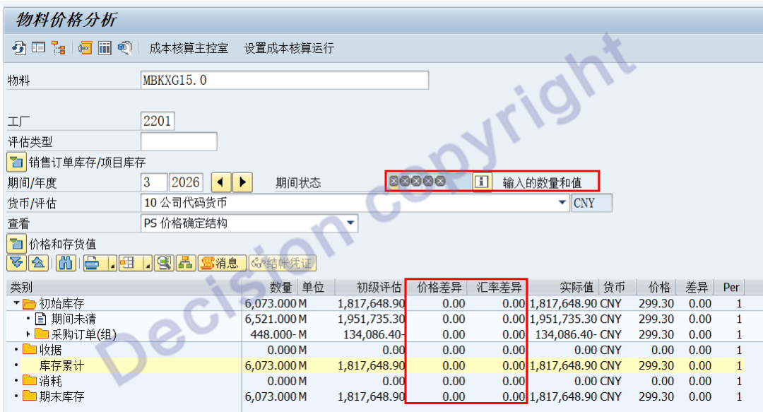Click the table columns icon in top toolbar

pyautogui.click(x=105, y=48)
